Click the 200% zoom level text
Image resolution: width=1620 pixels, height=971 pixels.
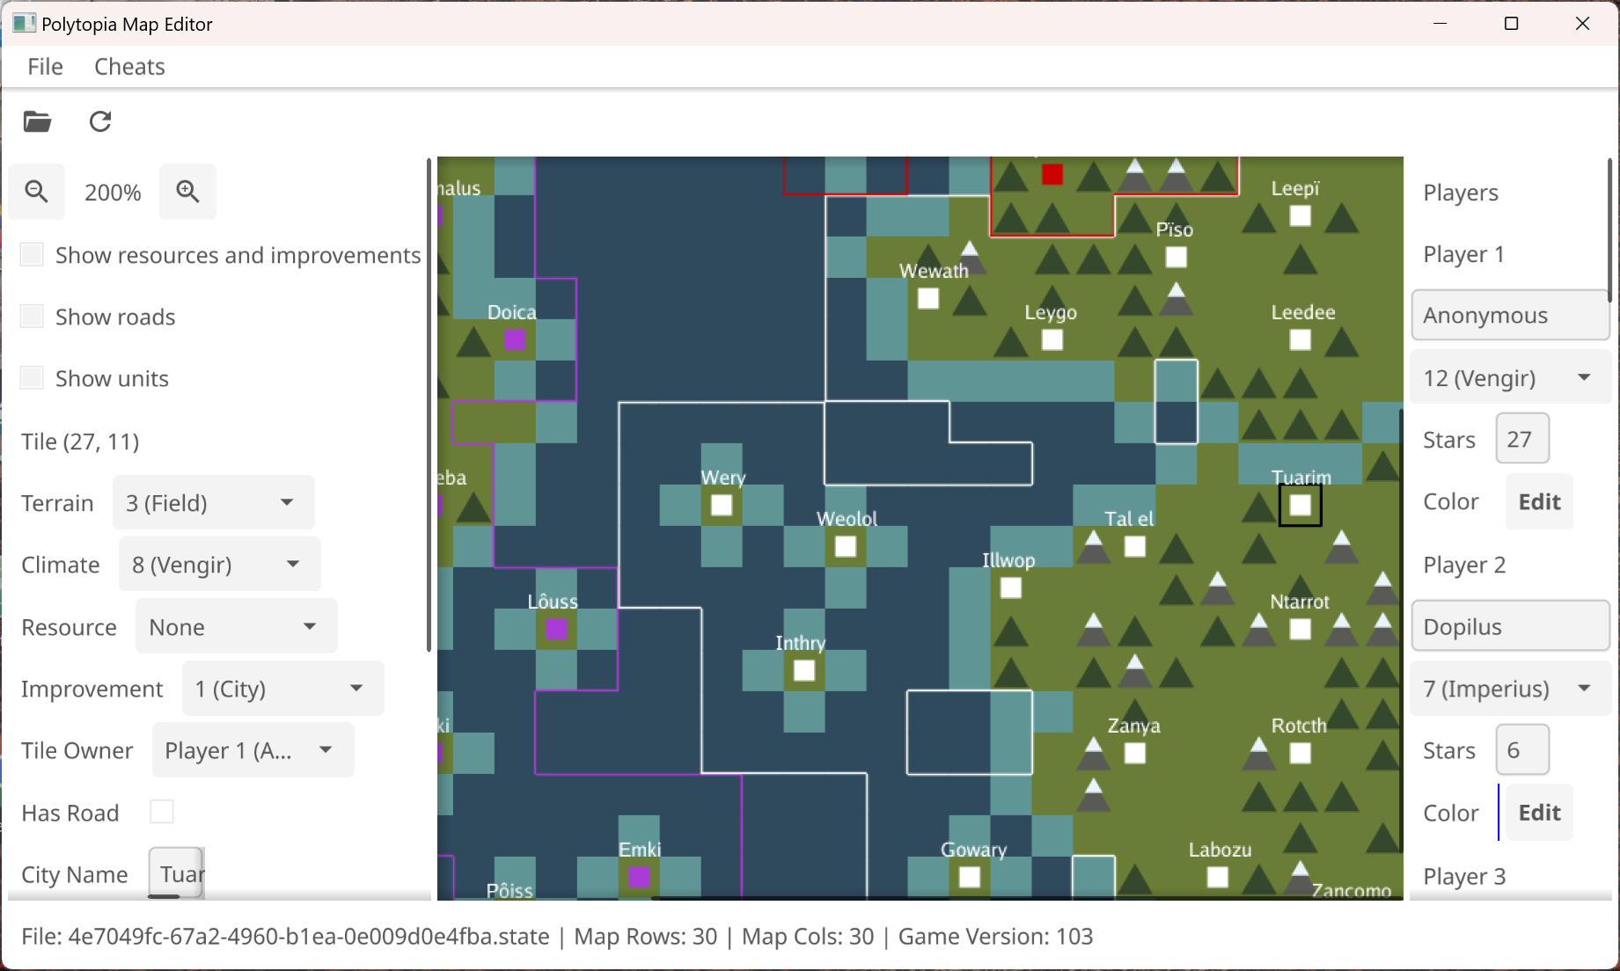click(x=113, y=193)
